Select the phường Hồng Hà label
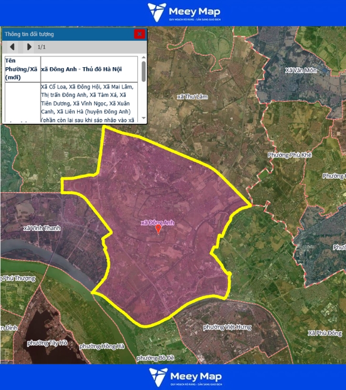346x390 pixels. click(102, 346)
